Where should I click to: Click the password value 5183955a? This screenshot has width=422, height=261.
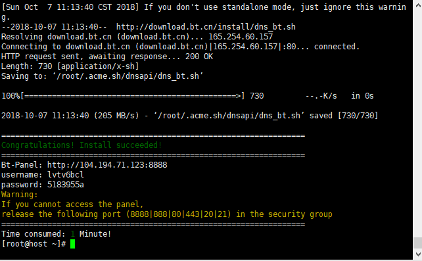click(65, 185)
